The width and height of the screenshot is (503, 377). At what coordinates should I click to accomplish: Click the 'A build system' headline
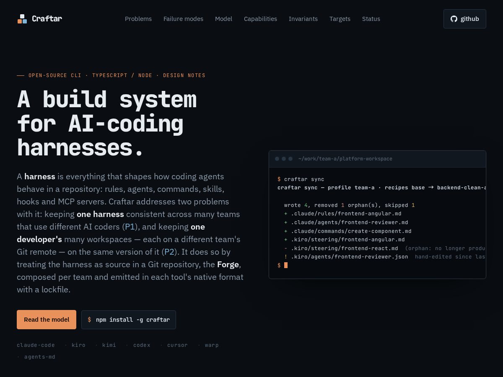tap(107, 99)
